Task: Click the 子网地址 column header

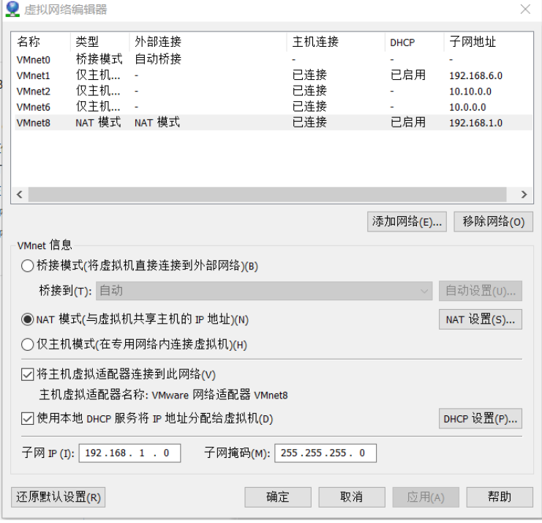Action: (x=488, y=42)
